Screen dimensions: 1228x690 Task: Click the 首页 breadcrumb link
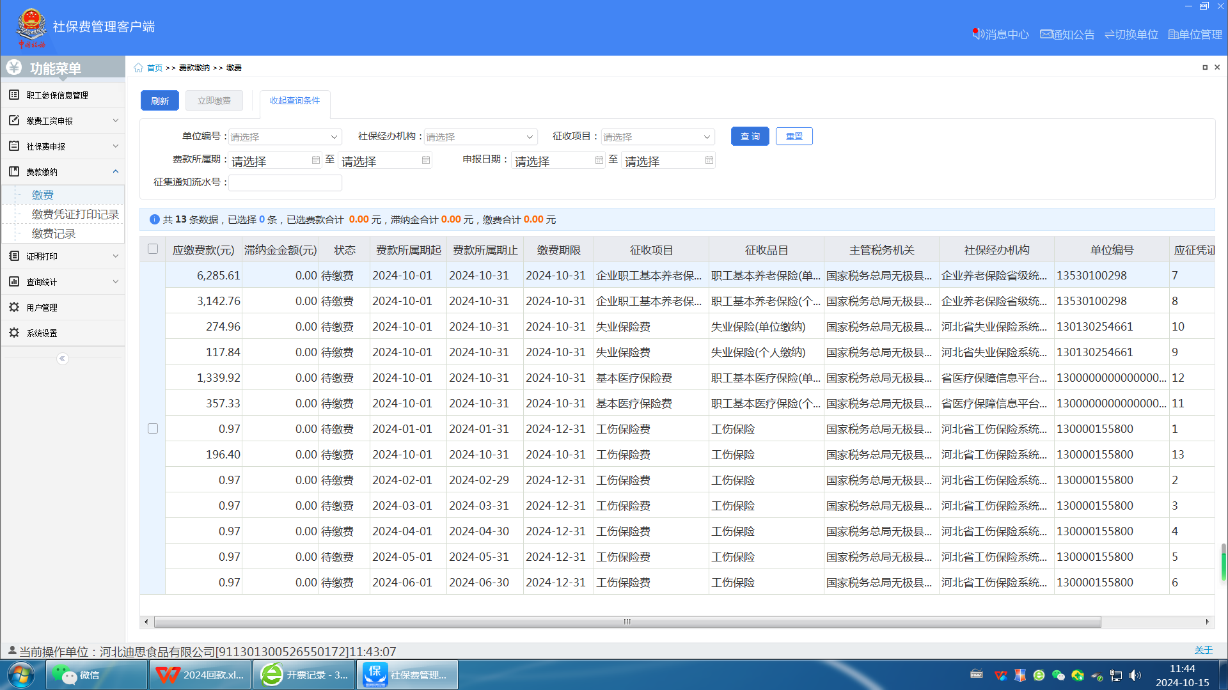tap(155, 68)
